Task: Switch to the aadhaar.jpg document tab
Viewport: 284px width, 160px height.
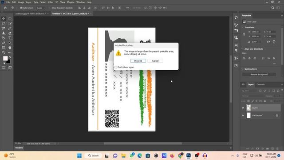Action: coord(31,14)
